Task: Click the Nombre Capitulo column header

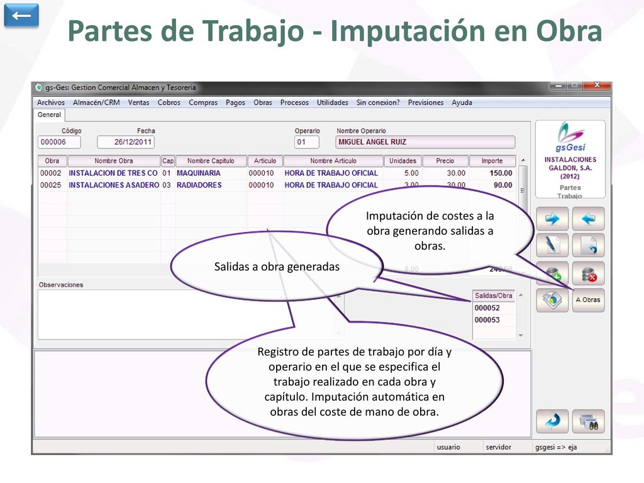Action: (x=211, y=161)
